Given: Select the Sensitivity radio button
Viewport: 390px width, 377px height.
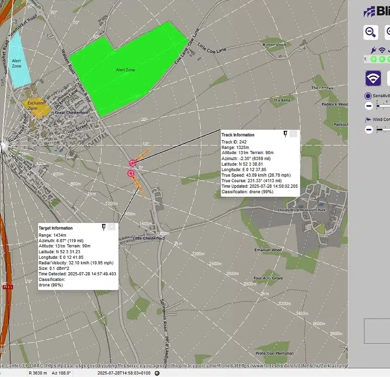Looking at the screenshot, I should [x=368, y=96].
